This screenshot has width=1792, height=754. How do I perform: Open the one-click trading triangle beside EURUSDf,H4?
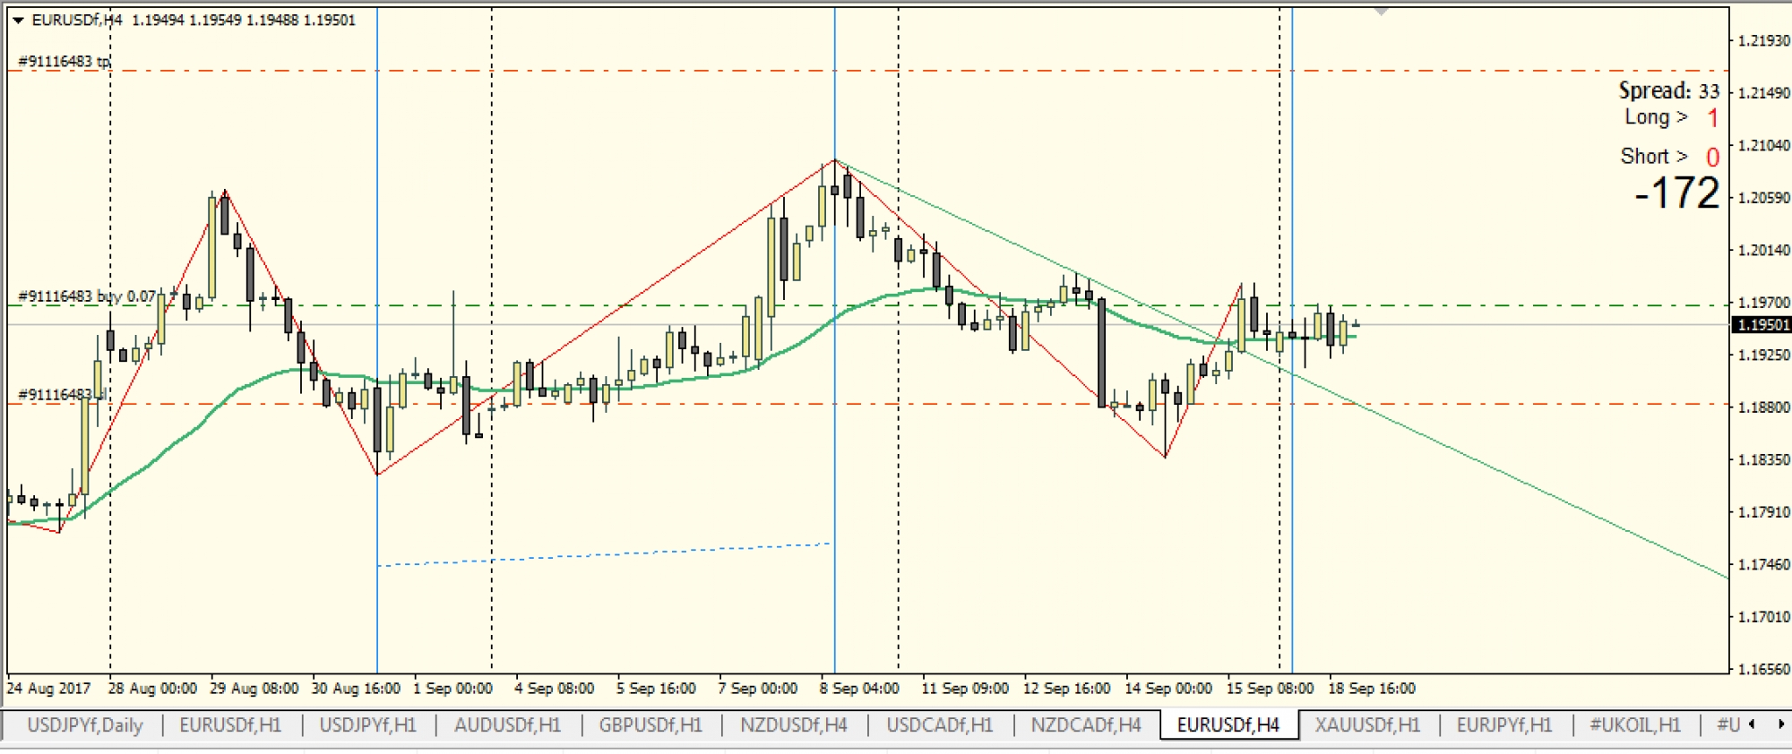(18, 20)
